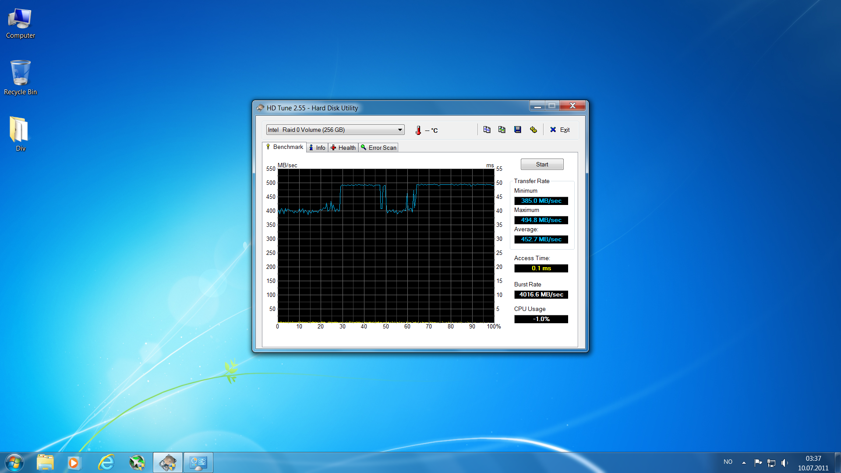
Task: Open the Windows Start menu
Action: pos(14,462)
